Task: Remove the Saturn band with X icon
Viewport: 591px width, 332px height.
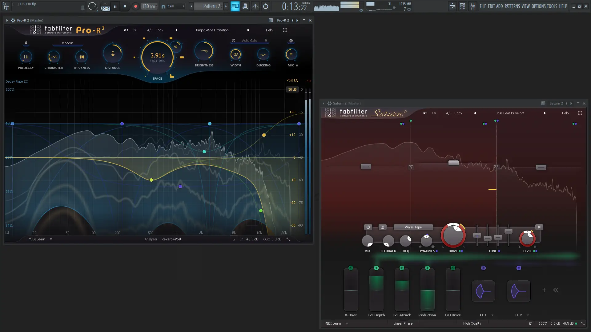Action: point(539,227)
